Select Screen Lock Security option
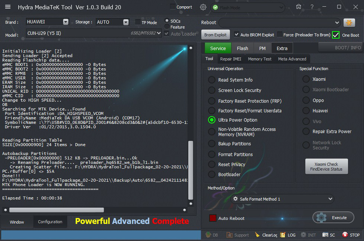Viewport: 364px width, 241px height. tap(211, 90)
